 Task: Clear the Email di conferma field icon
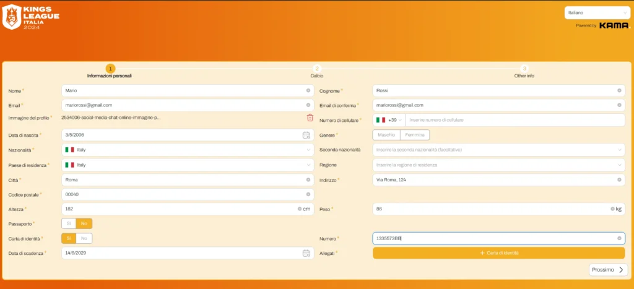619,105
